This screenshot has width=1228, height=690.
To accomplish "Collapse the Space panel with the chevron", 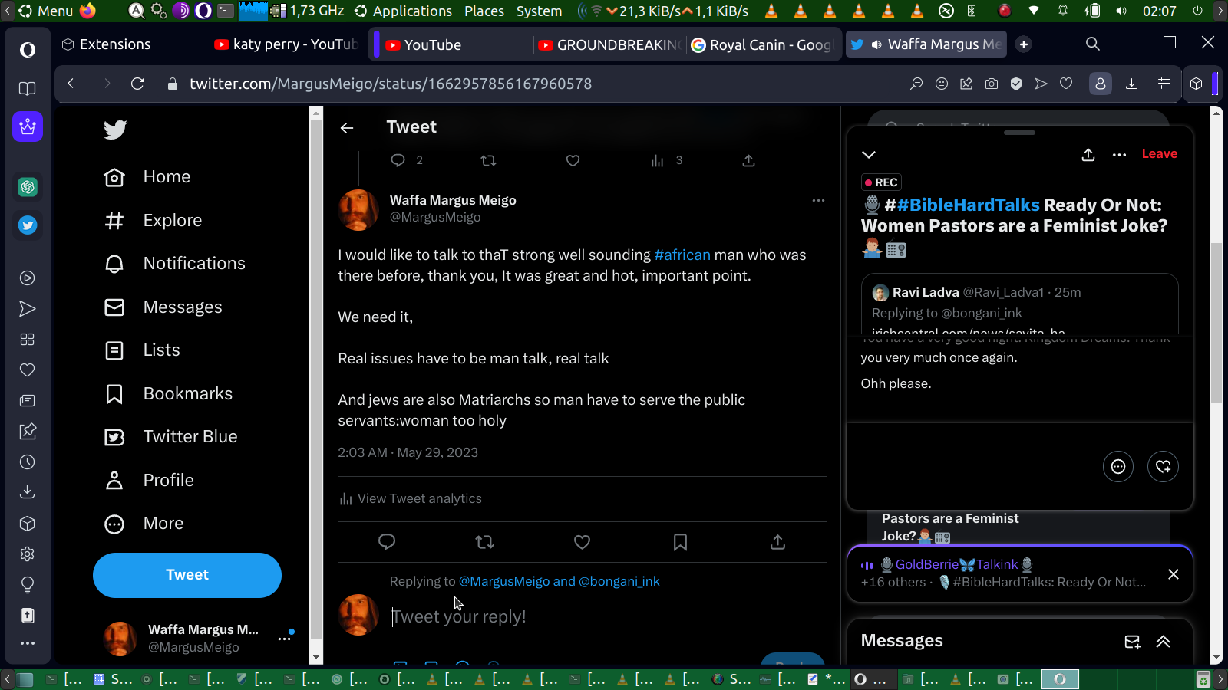I will click(869, 155).
